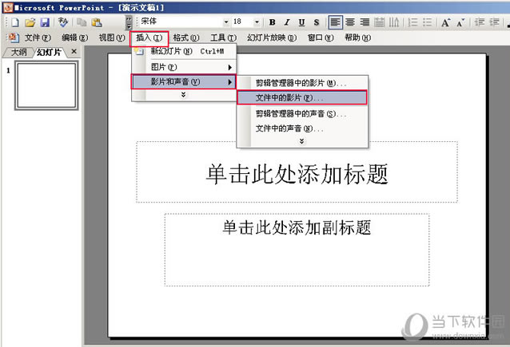Click the font size 18 field
Viewport: 510px width, 347px height.
click(x=242, y=22)
